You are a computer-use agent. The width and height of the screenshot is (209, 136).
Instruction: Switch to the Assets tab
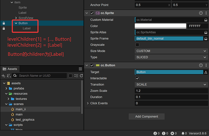coord(10,69)
